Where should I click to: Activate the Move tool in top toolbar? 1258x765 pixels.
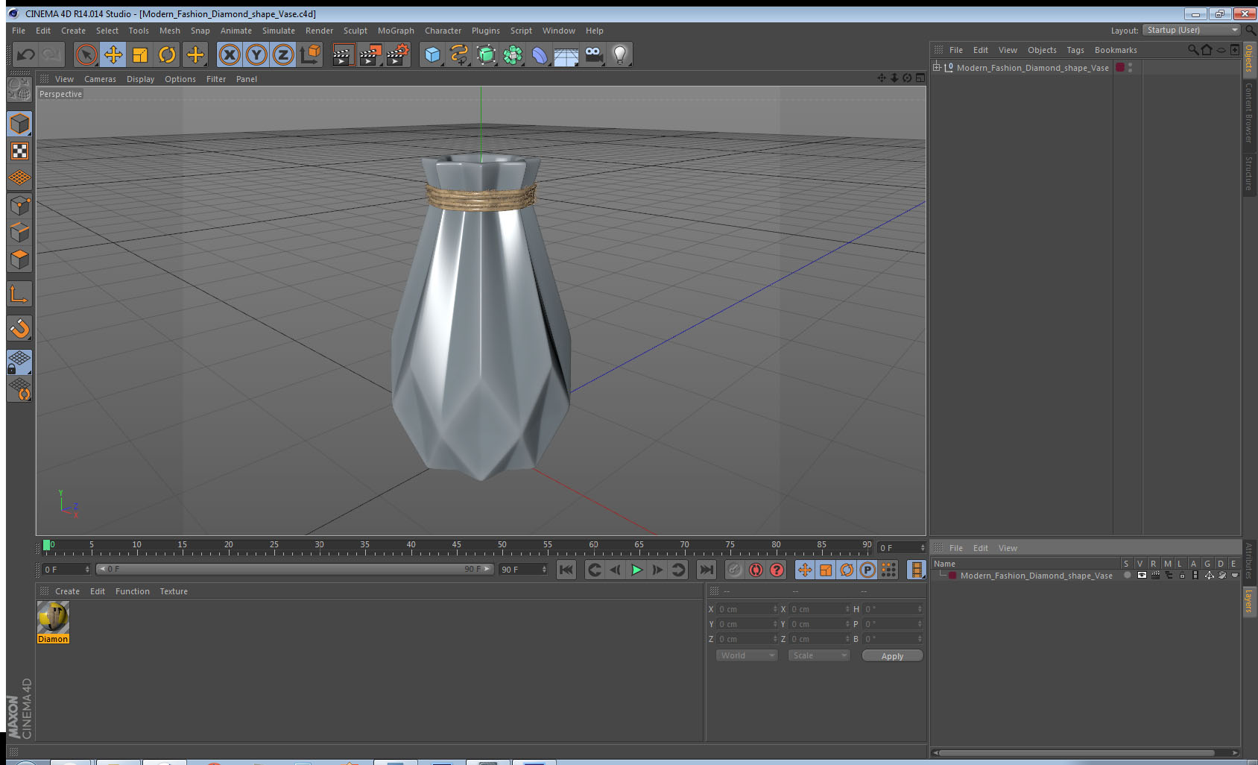pyautogui.click(x=113, y=54)
